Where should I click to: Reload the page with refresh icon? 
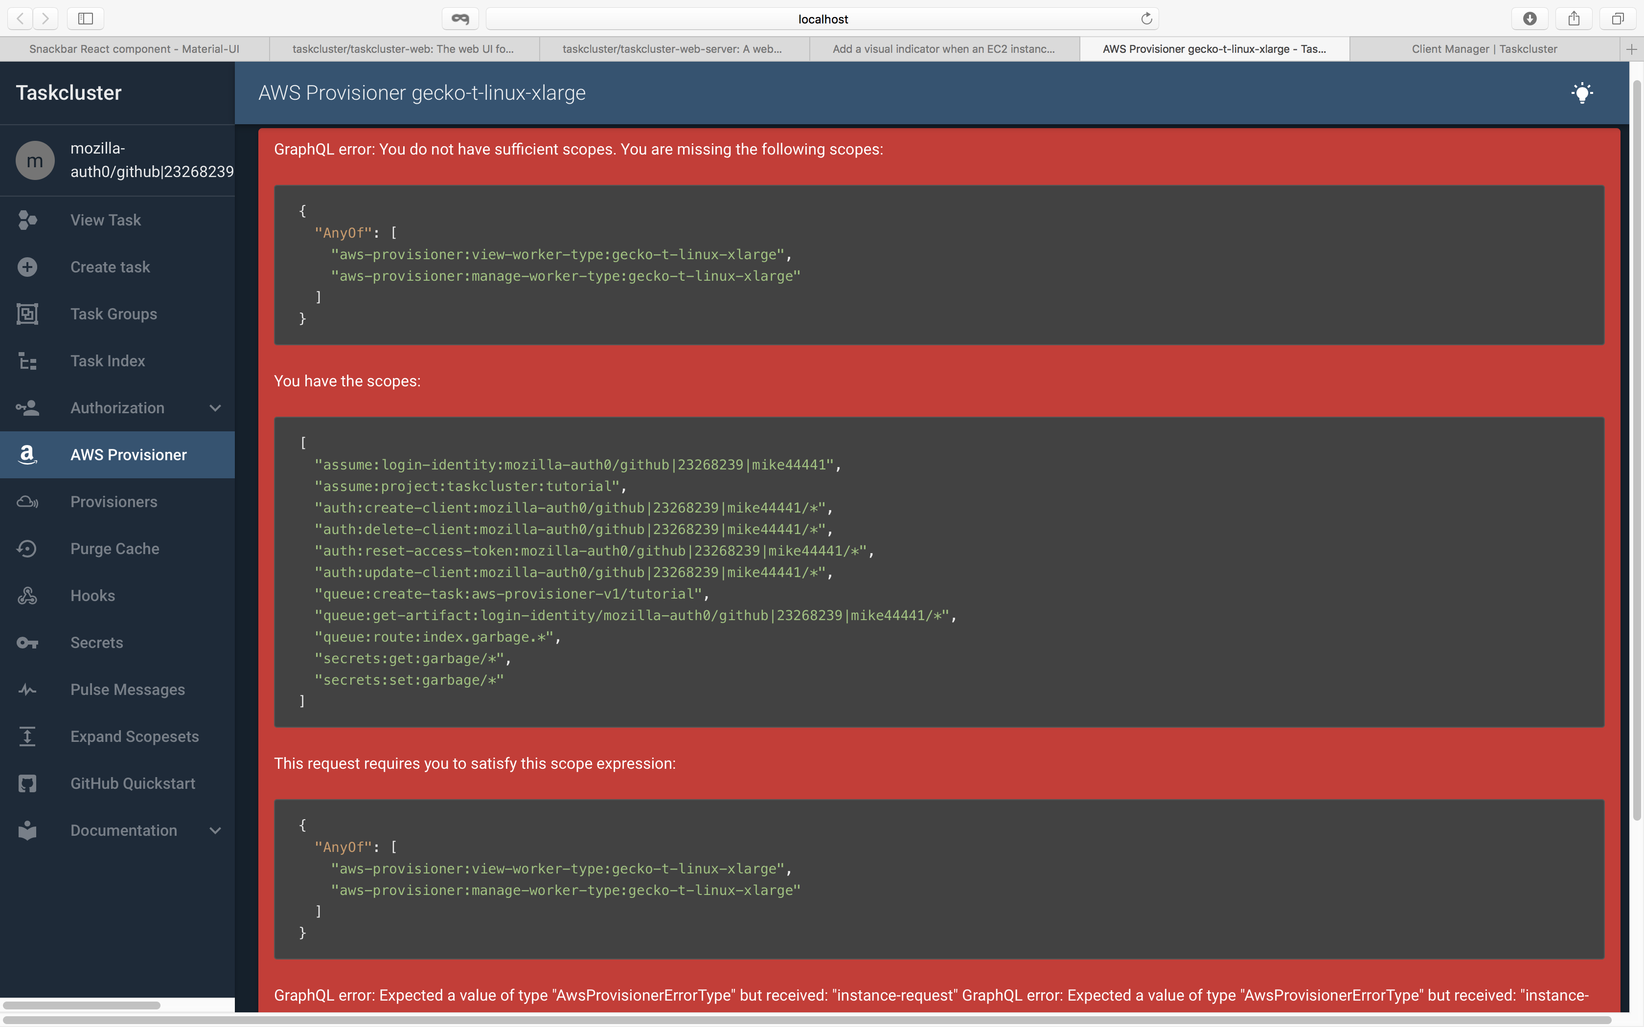(x=1147, y=19)
